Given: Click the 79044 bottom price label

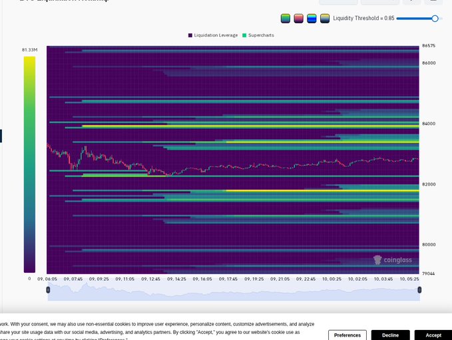Looking at the screenshot, I should coord(428,273).
